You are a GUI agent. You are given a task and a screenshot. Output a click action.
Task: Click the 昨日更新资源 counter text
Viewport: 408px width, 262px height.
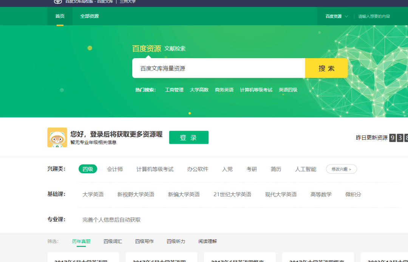(372, 138)
